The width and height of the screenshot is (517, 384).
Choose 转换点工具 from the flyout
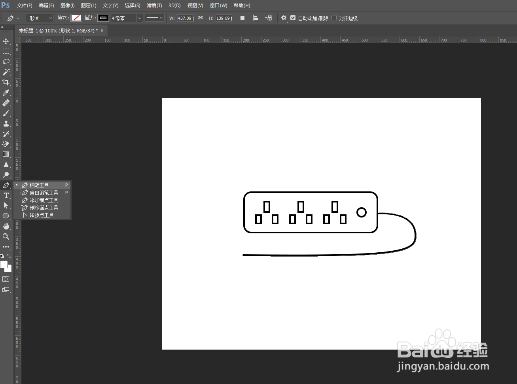[x=42, y=215]
